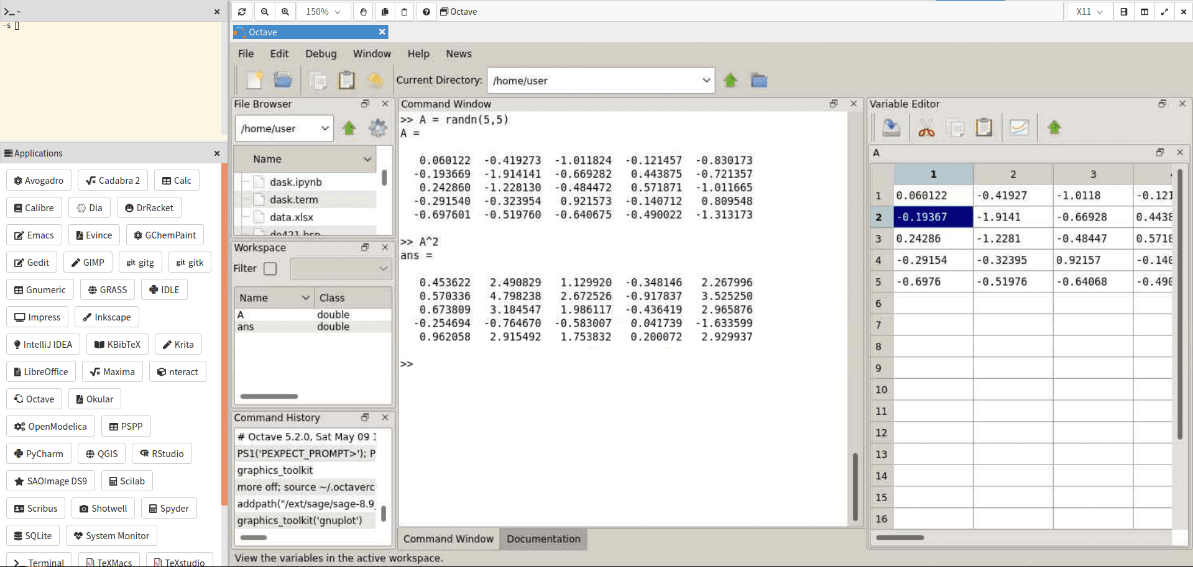Open the Scilab application button
Viewport: 1193px width, 567px height.
pos(127,481)
